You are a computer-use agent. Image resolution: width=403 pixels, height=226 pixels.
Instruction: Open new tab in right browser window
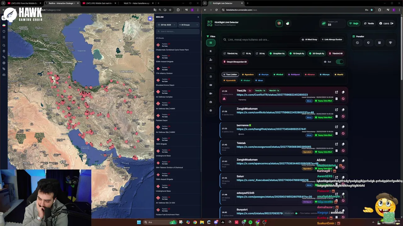(247, 3)
